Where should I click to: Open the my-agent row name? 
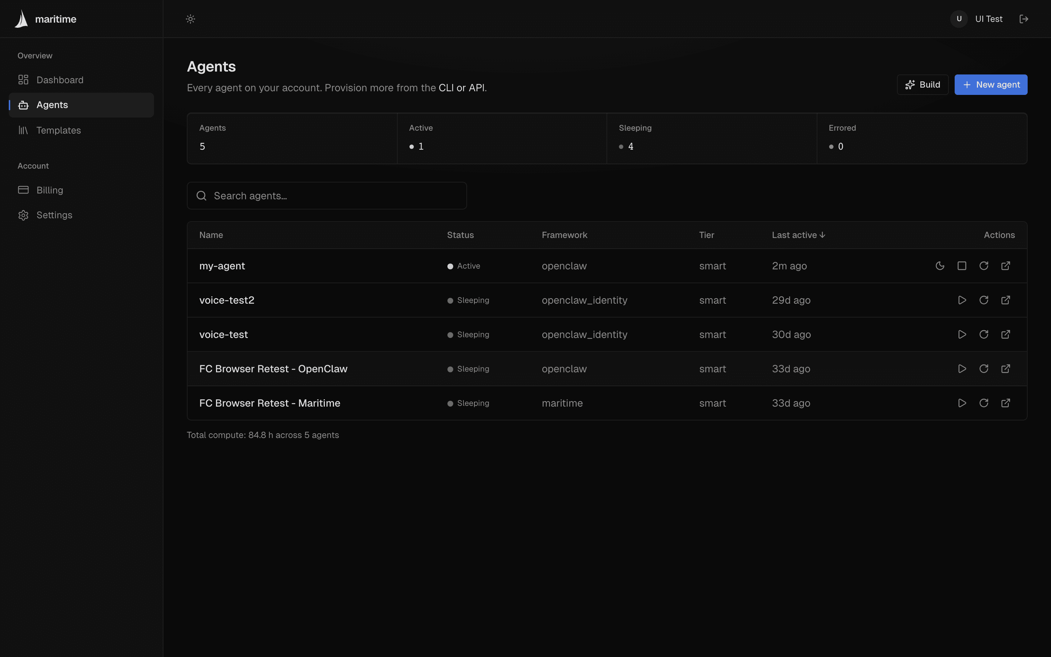[222, 266]
